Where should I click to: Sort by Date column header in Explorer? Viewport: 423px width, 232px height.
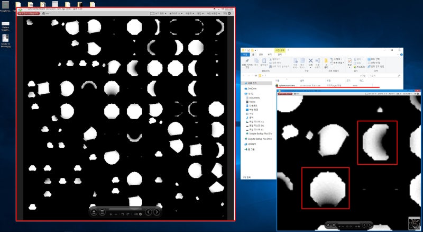(x=302, y=81)
